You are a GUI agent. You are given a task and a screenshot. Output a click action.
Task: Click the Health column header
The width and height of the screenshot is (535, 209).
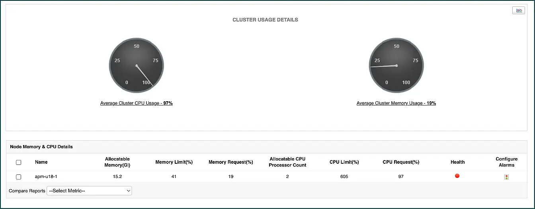pos(457,162)
